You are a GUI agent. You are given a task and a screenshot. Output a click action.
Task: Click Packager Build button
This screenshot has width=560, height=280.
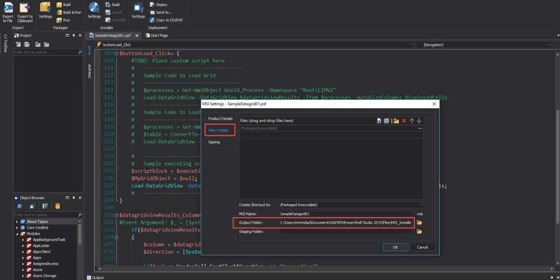tap(63, 4)
